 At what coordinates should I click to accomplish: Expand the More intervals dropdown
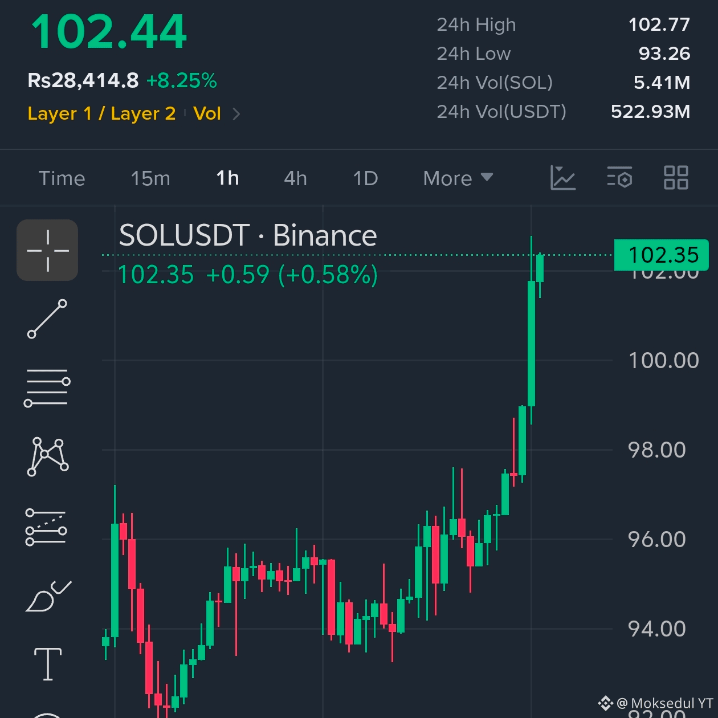(x=458, y=178)
